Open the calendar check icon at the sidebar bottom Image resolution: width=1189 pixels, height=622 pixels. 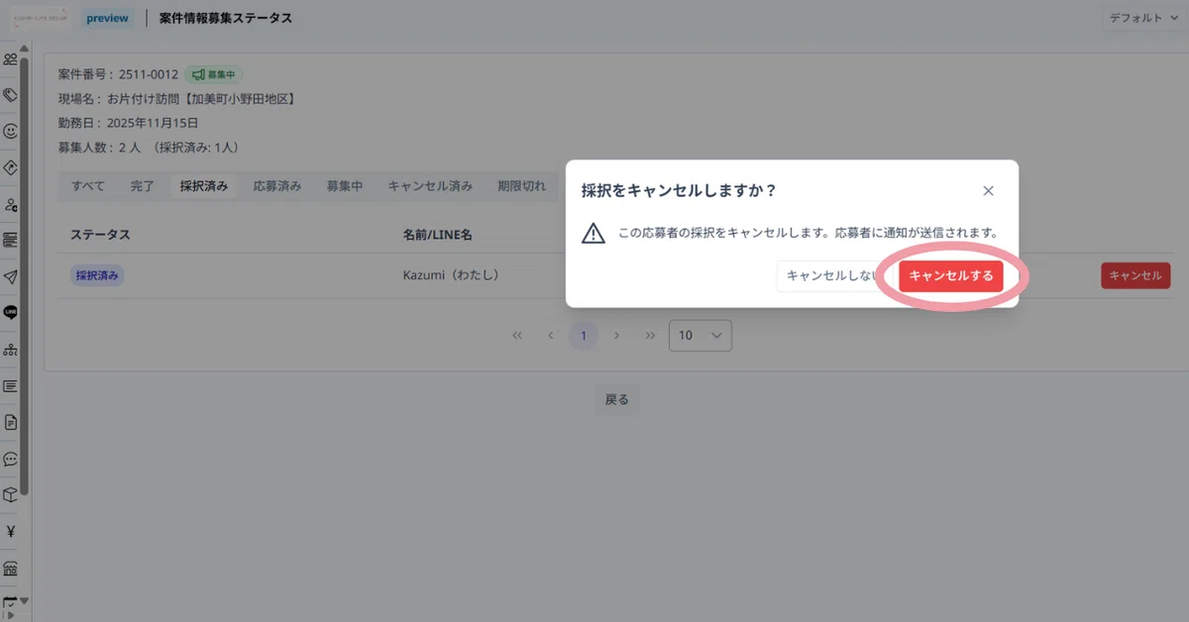(x=11, y=601)
